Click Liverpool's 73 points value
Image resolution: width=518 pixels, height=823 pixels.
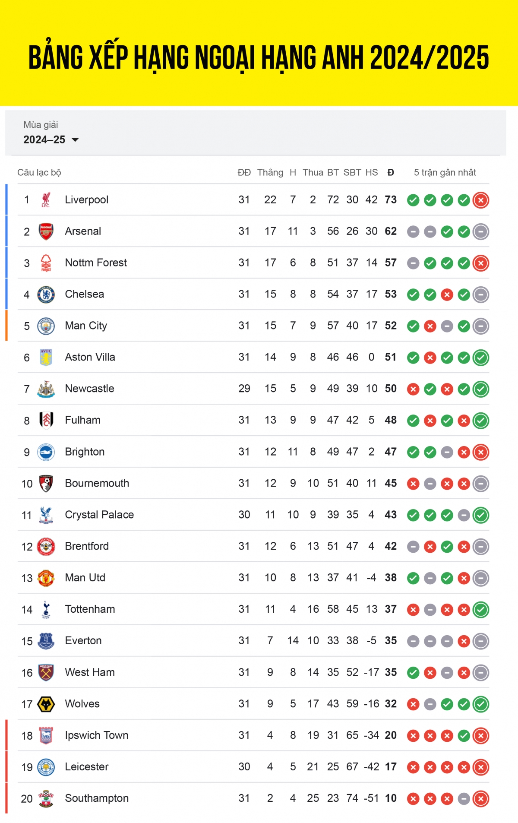[391, 200]
